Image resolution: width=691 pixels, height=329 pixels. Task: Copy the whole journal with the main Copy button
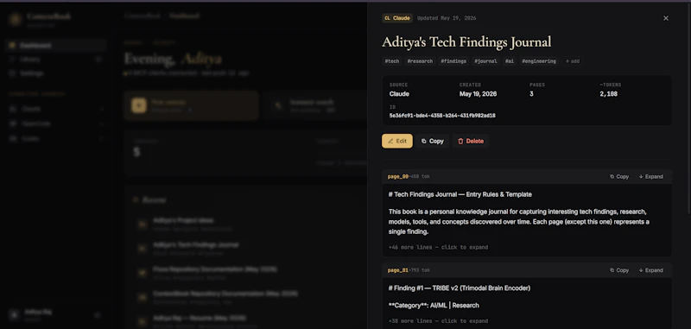433,141
